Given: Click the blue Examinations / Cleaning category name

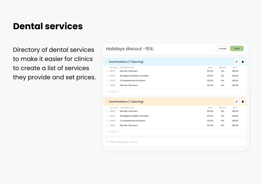Looking at the screenshot, I should click(126, 62).
